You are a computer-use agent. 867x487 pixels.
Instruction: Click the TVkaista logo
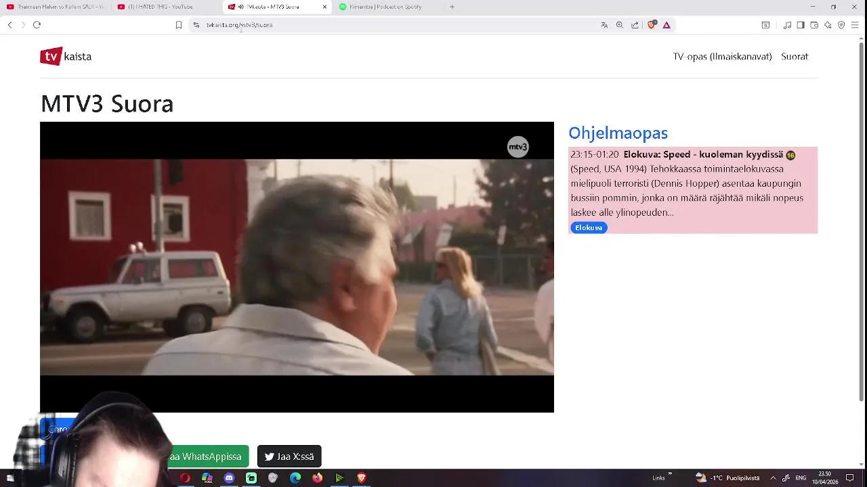click(66, 56)
